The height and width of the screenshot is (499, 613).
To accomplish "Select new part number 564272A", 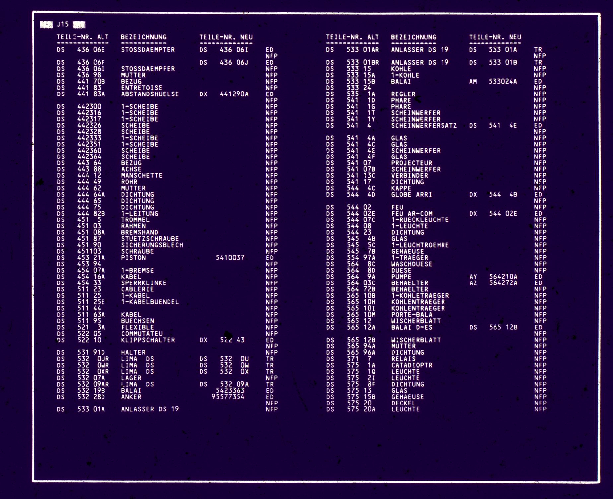I will pyautogui.click(x=503, y=283).
